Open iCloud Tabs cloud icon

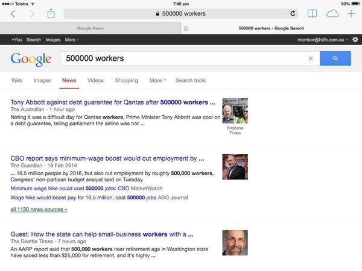pyautogui.click(x=332, y=13)
